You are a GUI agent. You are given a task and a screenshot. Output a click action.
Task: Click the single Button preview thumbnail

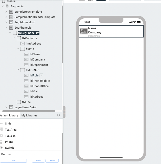pyautogui.click(x=13, y=161)
